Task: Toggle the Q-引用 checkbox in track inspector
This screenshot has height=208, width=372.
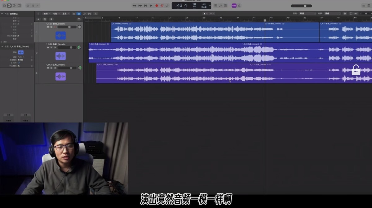Action: click(x=19, y=63)
